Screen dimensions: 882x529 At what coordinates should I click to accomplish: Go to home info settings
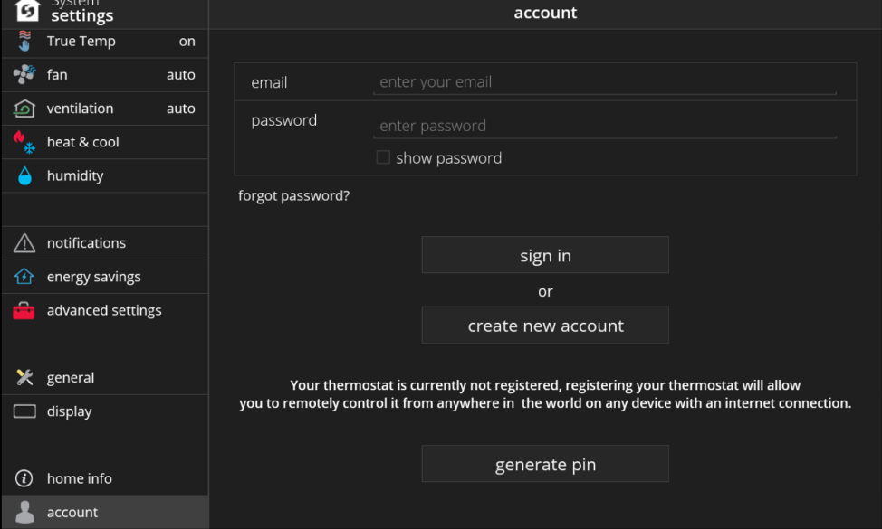pyautogui.click(x=105, y=478)
